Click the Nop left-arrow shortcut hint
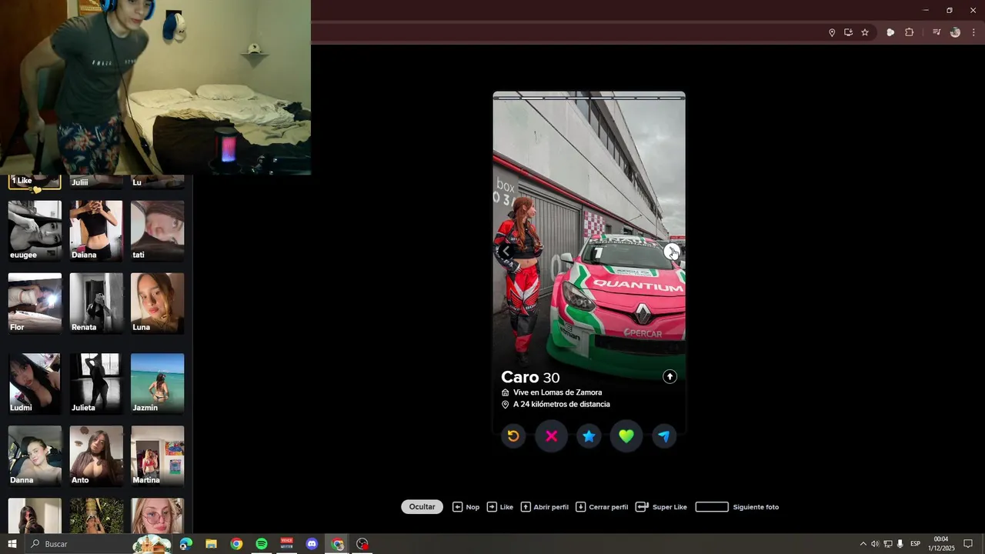The width and height of the screenshot is (985, 554). (x=466, y=507)
